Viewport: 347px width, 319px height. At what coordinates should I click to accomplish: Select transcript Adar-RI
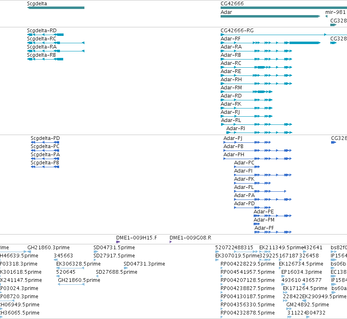click(259, 133)
